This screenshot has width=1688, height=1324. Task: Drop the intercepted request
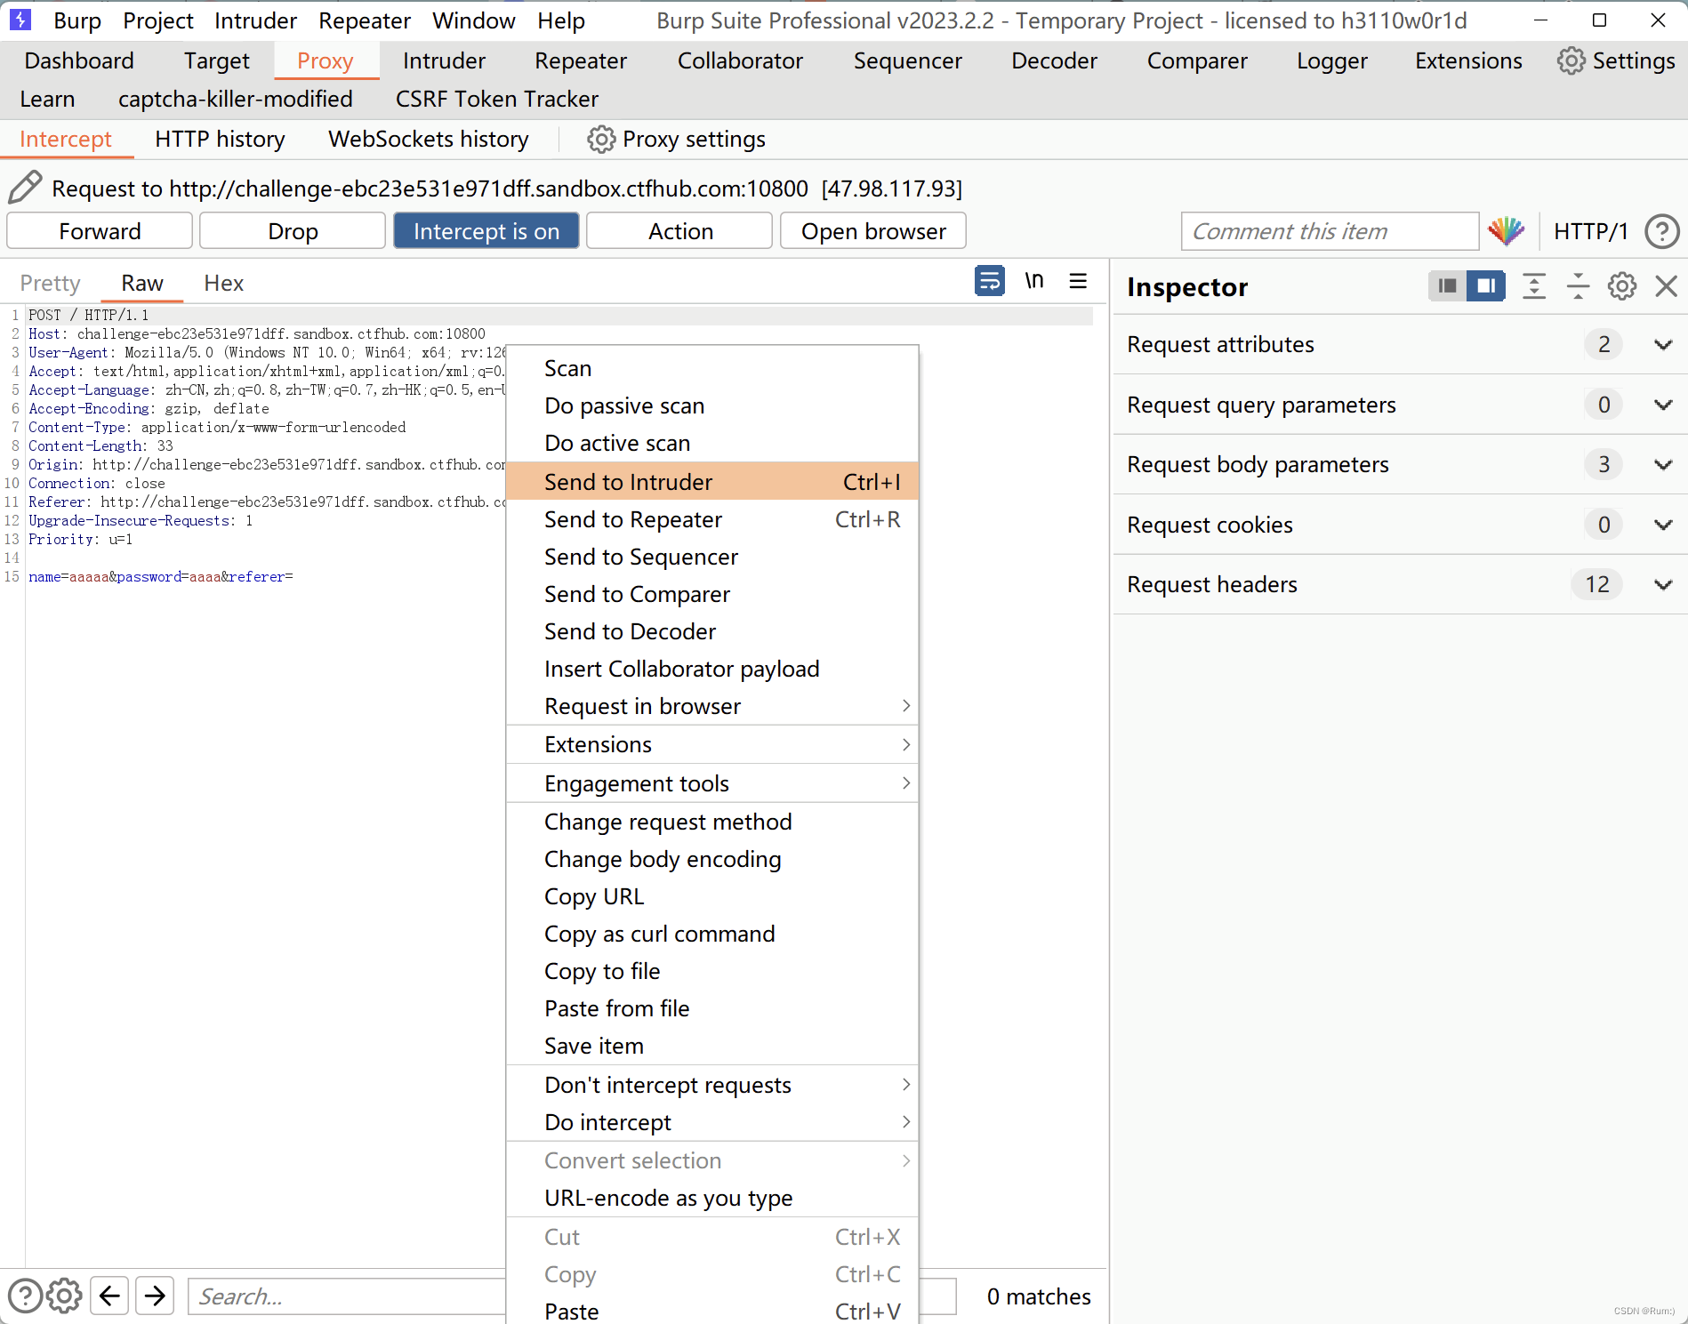(x=293, y=231)
